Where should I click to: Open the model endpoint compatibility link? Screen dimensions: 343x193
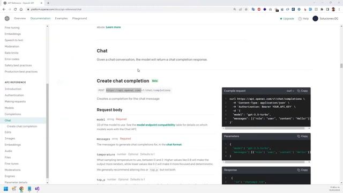(x=156, y=125)
